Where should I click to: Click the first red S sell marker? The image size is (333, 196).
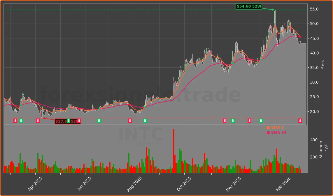tap(15, 121)
